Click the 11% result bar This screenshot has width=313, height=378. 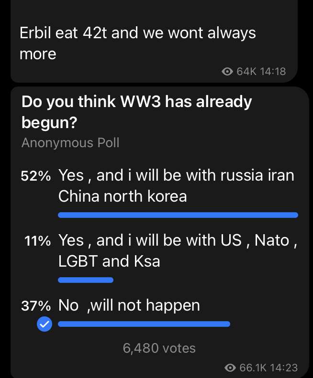(86, 280)
